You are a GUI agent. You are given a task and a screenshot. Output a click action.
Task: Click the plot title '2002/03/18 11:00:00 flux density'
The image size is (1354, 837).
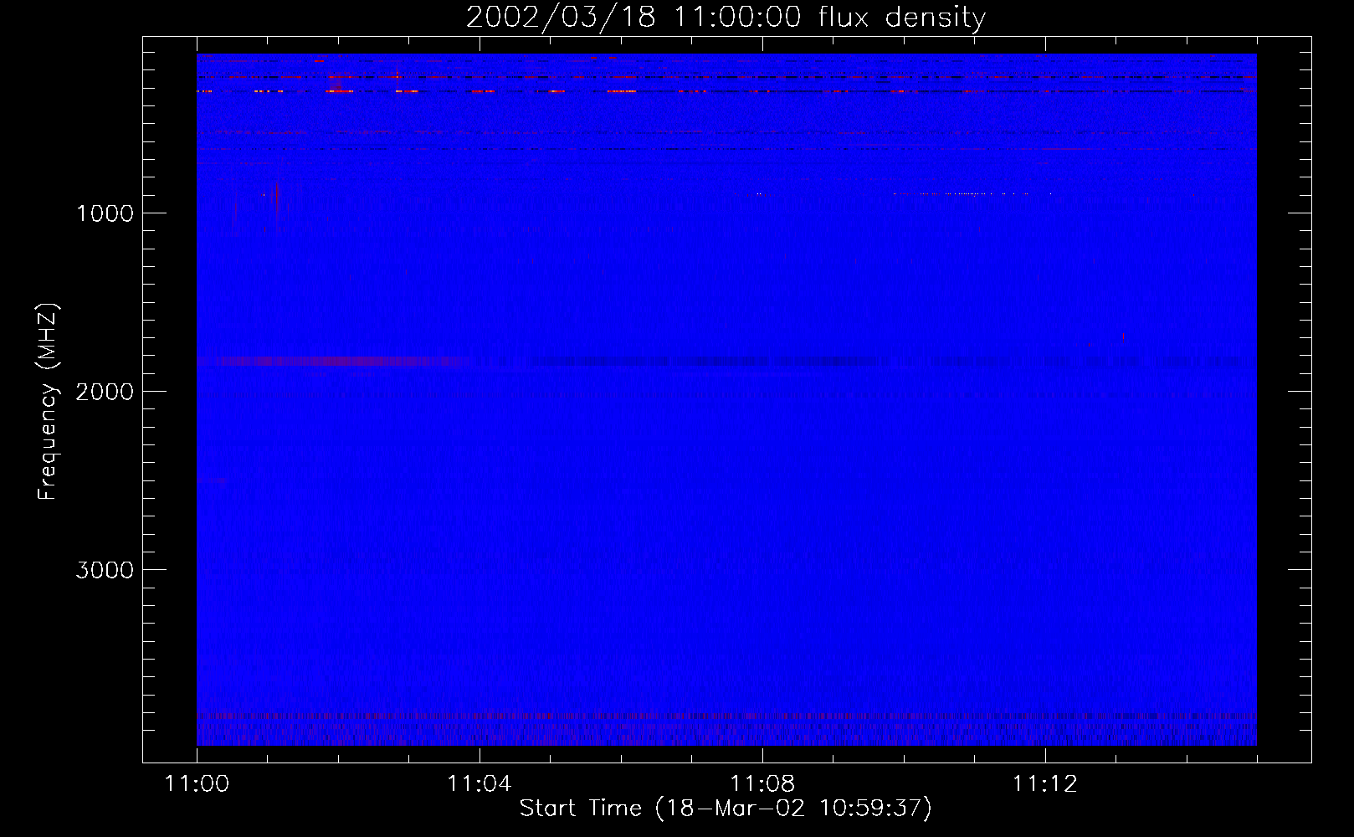click(726, 18)
